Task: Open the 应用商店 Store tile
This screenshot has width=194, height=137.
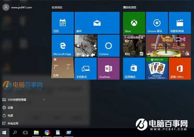Action: point(134,68)
